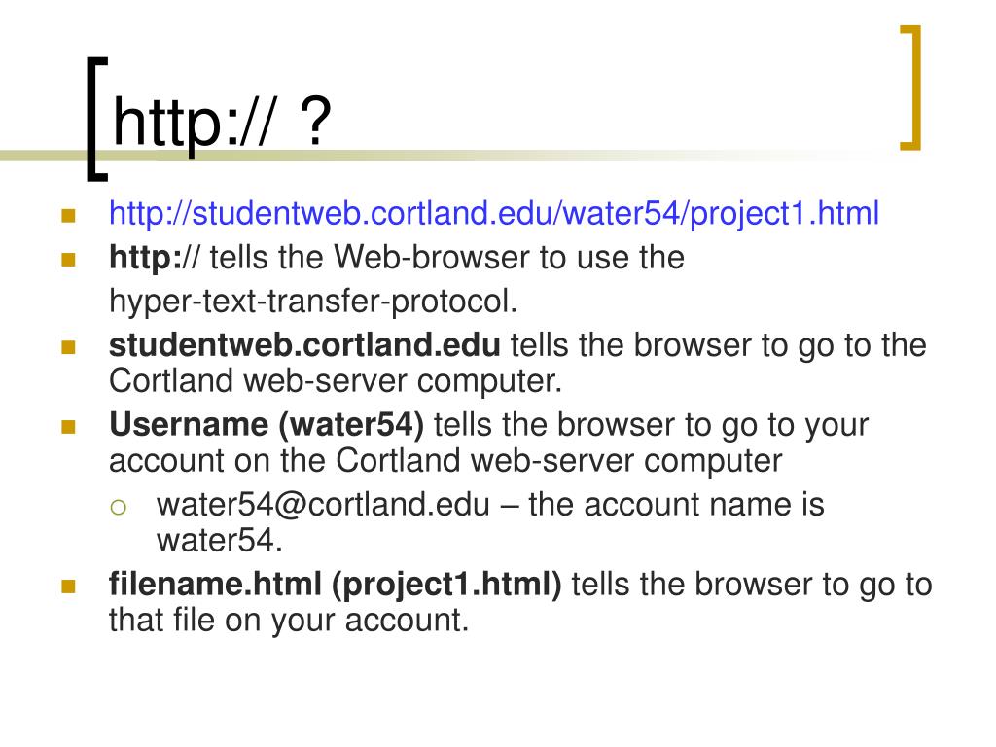This screenshot has width=996, height=747.
Task: Open the studentweb.cortland.edu project1.html link
Action: click(x=494, y=213)
